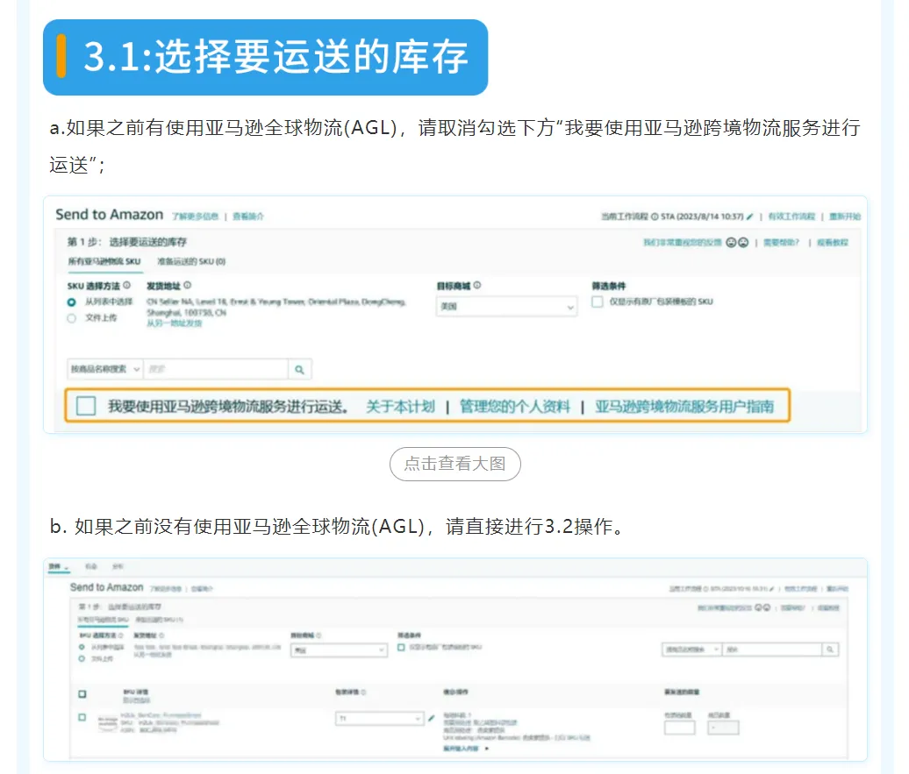Tick the select-all checkbox in the SKU table header
The height and width of the screenshot is (774, 909).
tap(82, 694)
